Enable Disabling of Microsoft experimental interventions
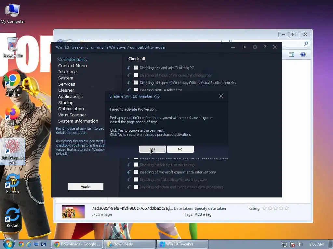333x249 pixels. coord(136,172)
